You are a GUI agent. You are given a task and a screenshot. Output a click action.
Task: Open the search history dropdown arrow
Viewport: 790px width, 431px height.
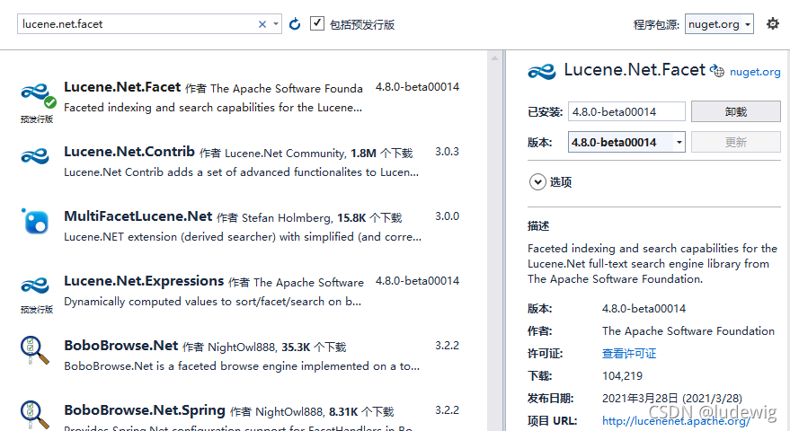pyautogui.click(x=276, y=24)
